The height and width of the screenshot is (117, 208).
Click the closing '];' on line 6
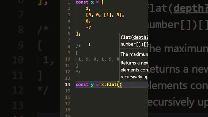pyautogui.click(x=78, y=34)
